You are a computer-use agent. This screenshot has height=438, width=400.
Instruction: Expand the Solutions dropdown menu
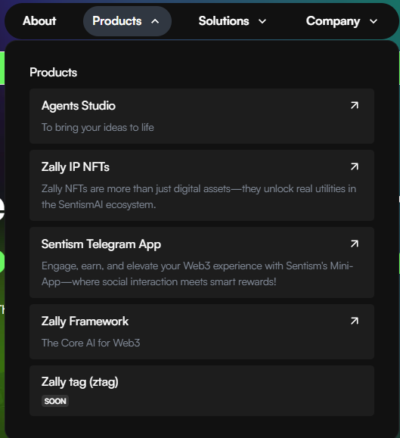point(232,21)
